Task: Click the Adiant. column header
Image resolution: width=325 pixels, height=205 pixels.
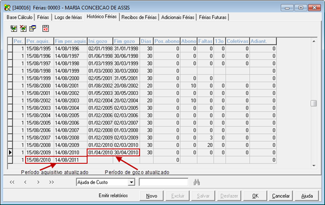Action: tap(263, 41)
